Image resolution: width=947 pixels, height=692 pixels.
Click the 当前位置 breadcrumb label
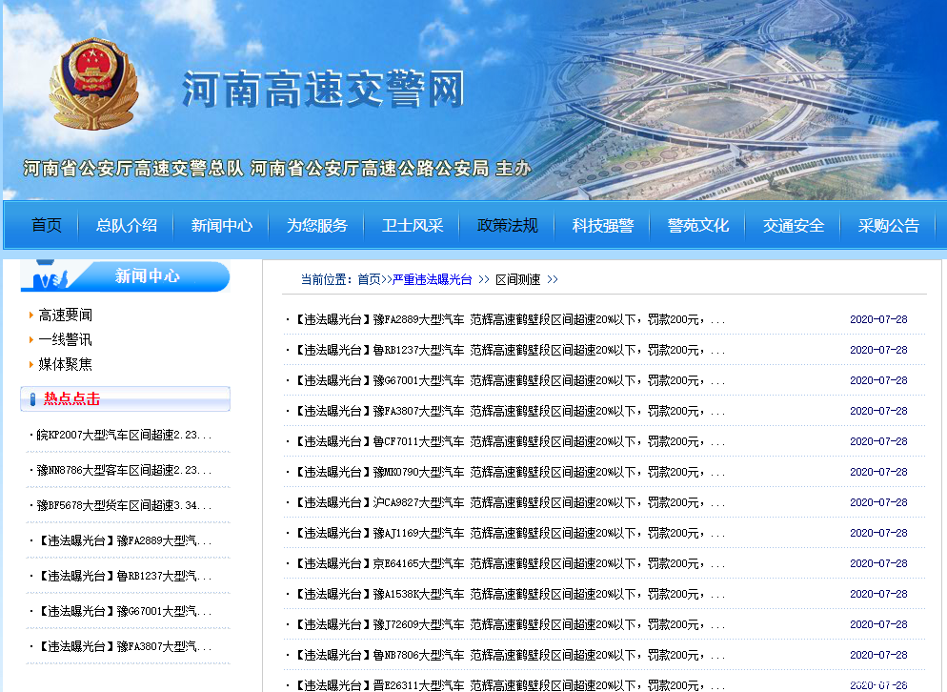click(x=326, y=279)
